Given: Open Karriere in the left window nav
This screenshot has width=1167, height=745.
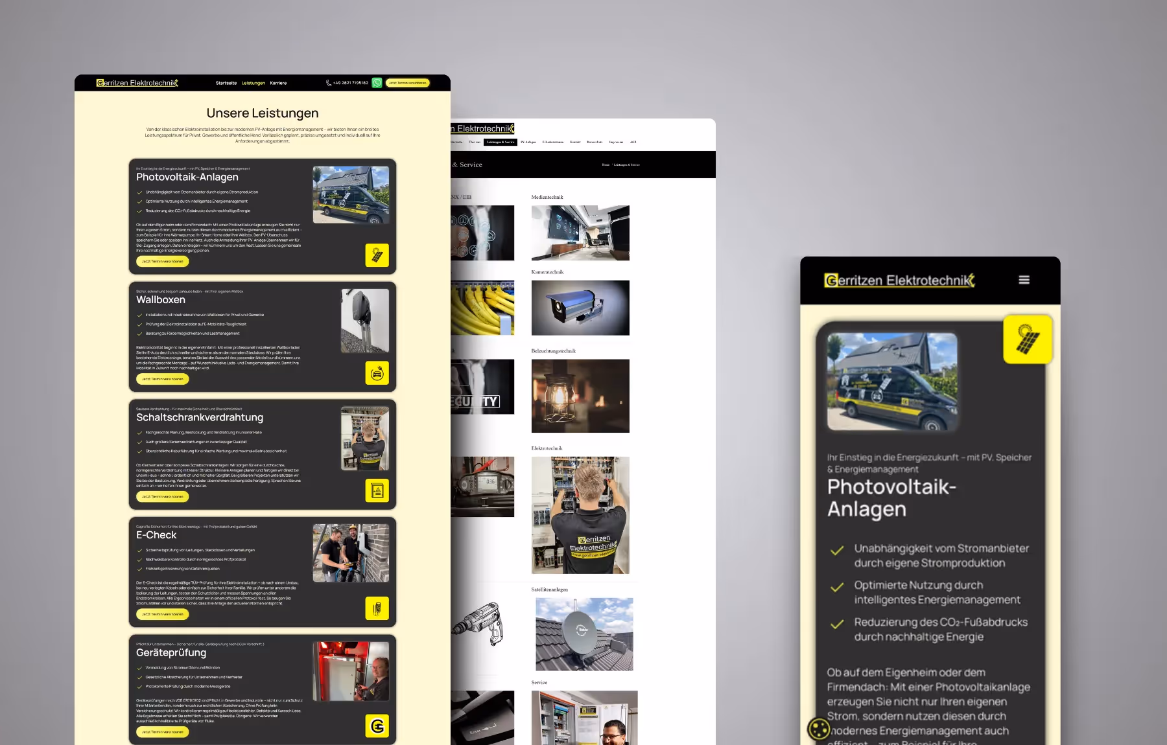Looking at the screenshot, I should click(x=278, y=83).
